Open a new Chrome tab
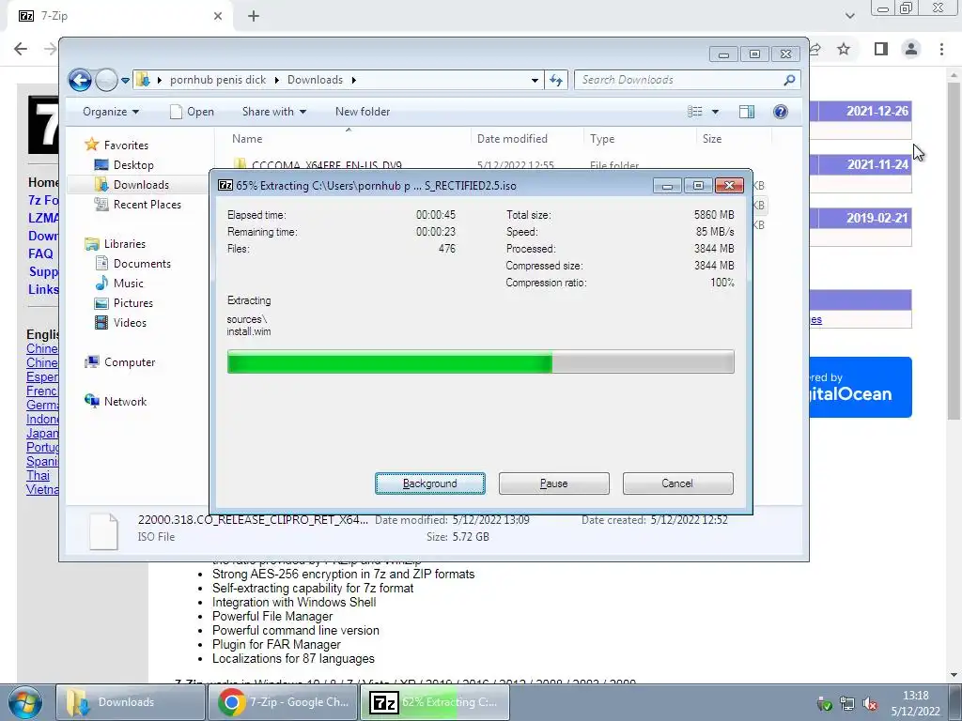 coord(254,17)
